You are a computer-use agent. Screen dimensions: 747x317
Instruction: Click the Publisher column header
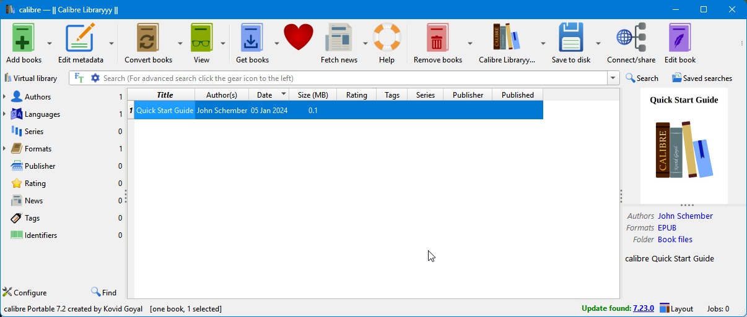click(x=468, y=95)
